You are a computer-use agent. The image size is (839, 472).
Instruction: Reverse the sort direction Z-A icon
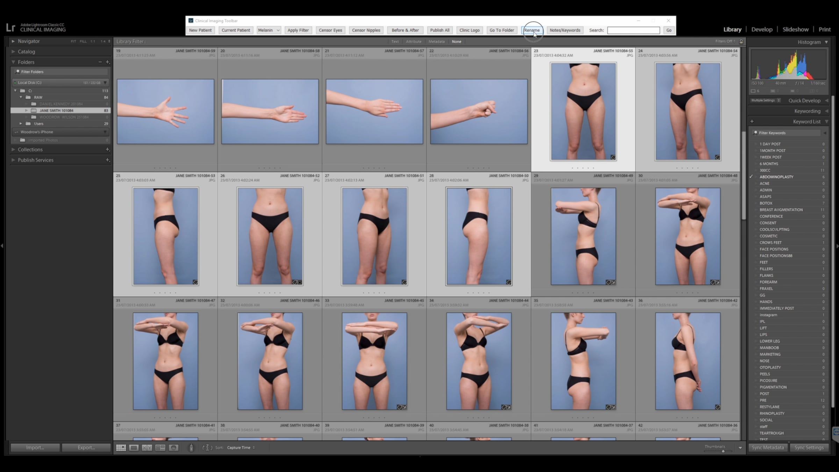207,448
